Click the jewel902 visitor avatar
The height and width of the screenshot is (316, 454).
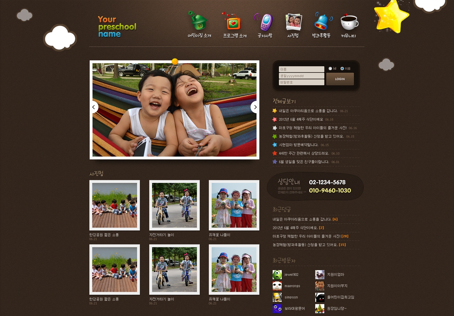click(x=277, y=275)
